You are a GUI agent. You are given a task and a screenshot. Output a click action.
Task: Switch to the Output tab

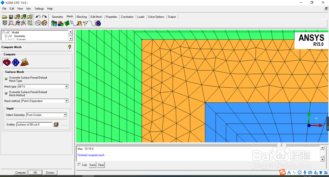tap(172, 17)
